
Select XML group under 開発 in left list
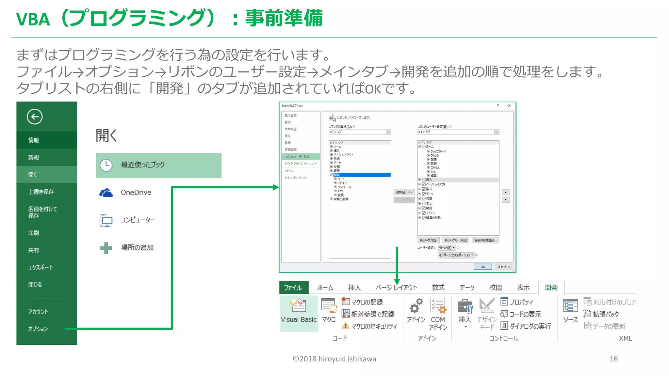pos(341,191)
